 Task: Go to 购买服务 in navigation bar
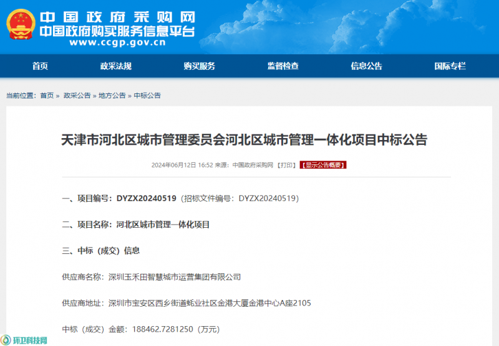200,66
